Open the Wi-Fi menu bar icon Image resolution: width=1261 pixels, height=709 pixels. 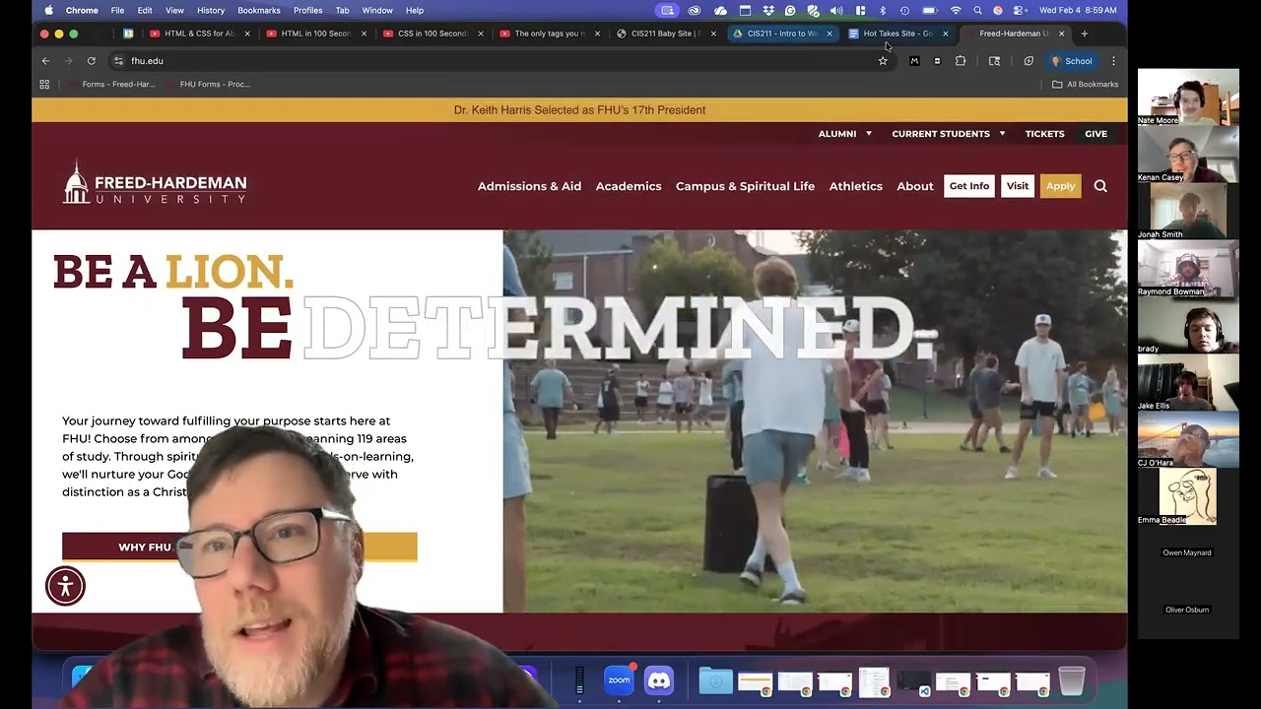(955, 11)
